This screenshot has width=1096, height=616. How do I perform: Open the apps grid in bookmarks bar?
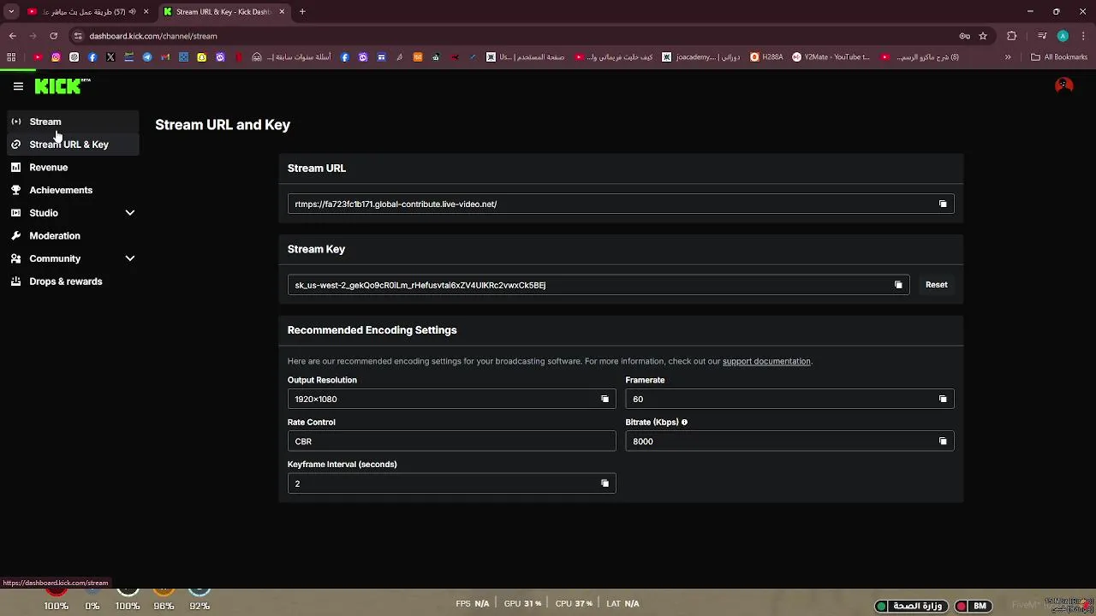coord(11,57)
